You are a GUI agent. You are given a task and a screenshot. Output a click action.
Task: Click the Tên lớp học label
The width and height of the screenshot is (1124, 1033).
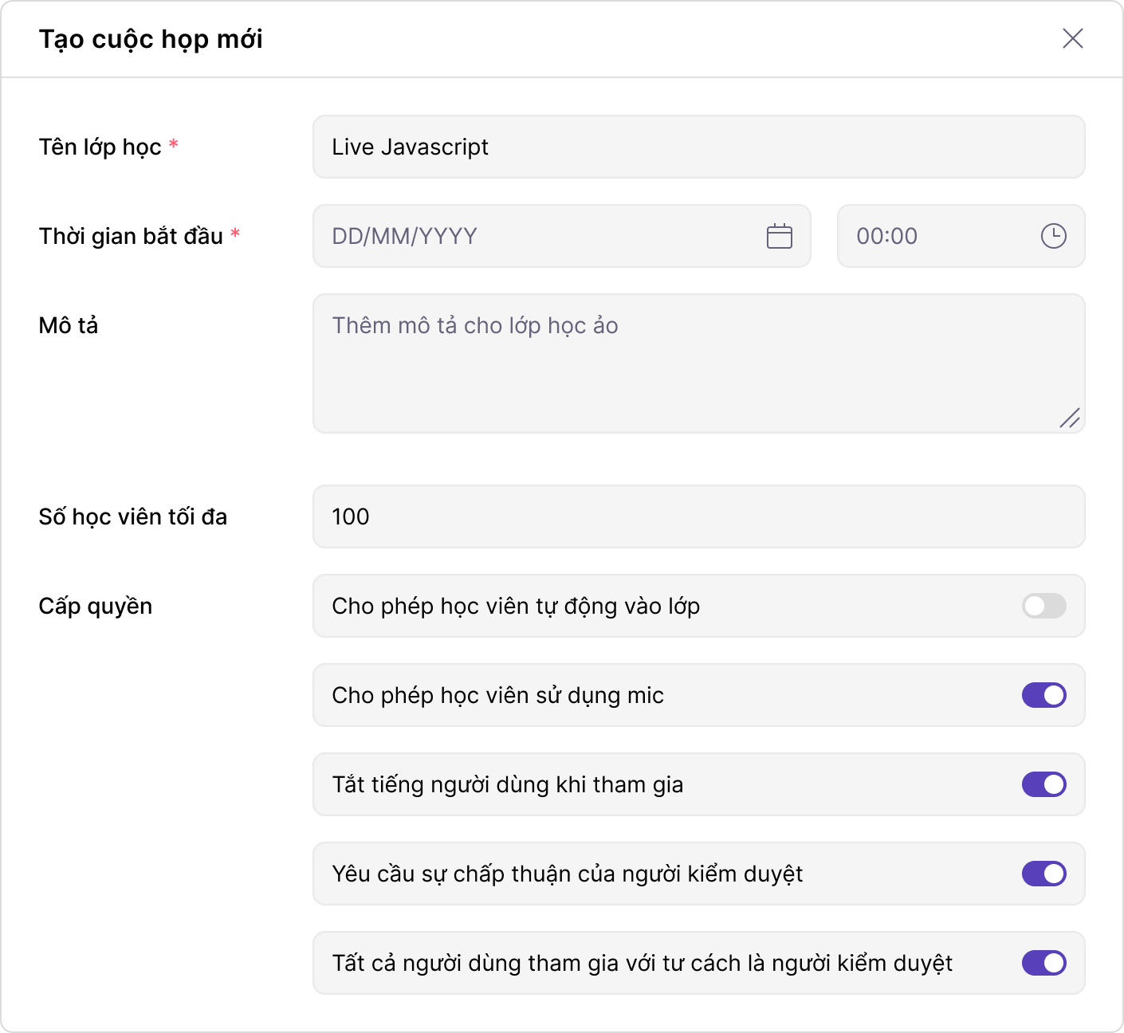click(x=100, y=147)
